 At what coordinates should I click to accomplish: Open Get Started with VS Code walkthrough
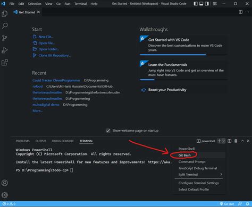183,45
